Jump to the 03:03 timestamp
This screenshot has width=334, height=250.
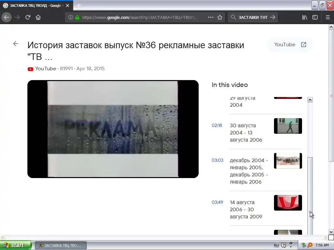(217, 160)
